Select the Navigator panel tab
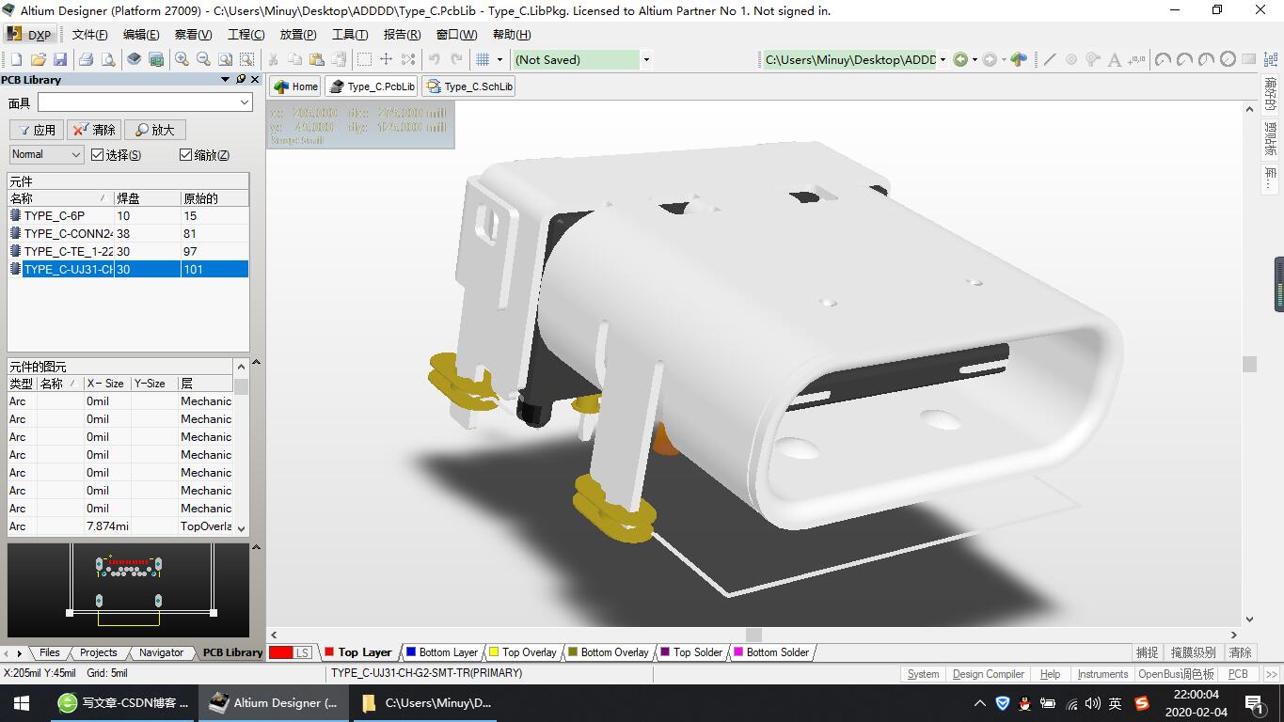 [161, 652]
